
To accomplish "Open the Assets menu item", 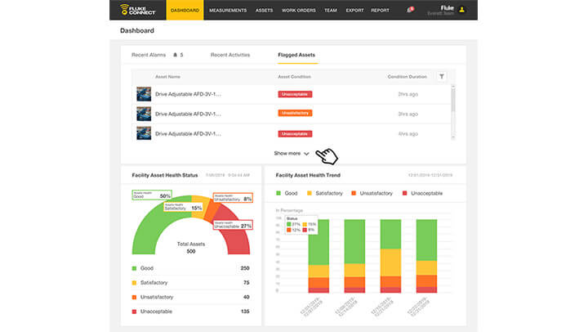I will [264, 11].
